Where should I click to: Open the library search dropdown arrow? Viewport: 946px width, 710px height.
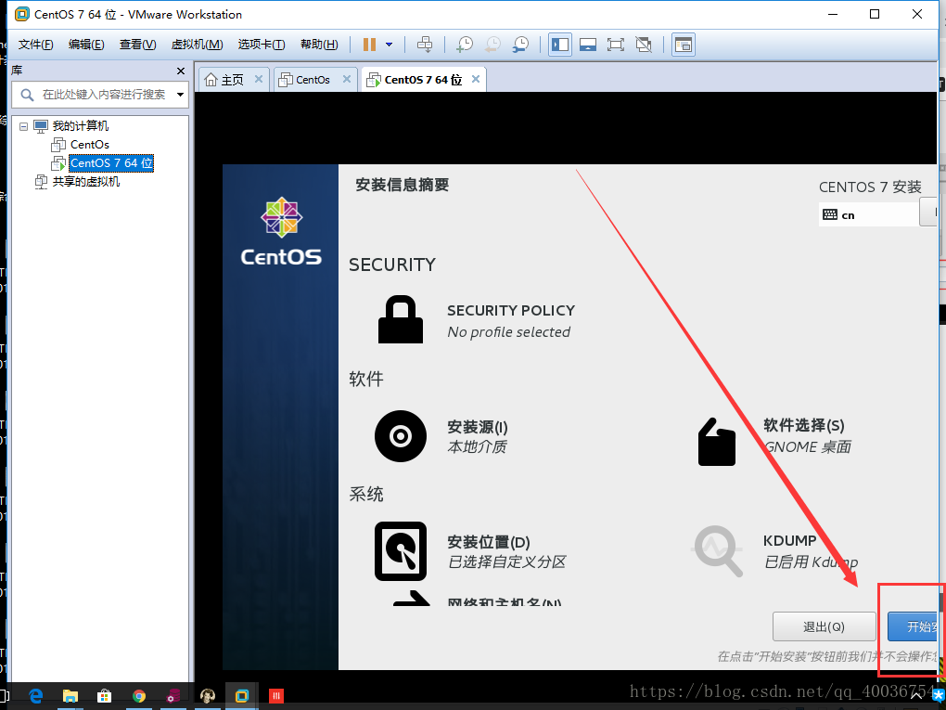[180, 95]
